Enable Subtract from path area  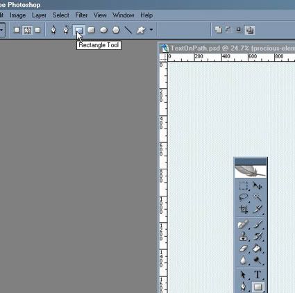click(228, 30)
